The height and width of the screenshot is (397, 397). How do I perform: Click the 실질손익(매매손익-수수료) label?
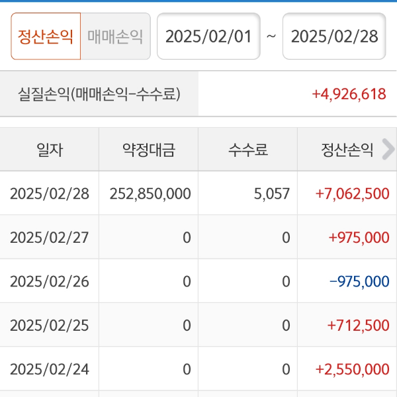tap(99, 94)
